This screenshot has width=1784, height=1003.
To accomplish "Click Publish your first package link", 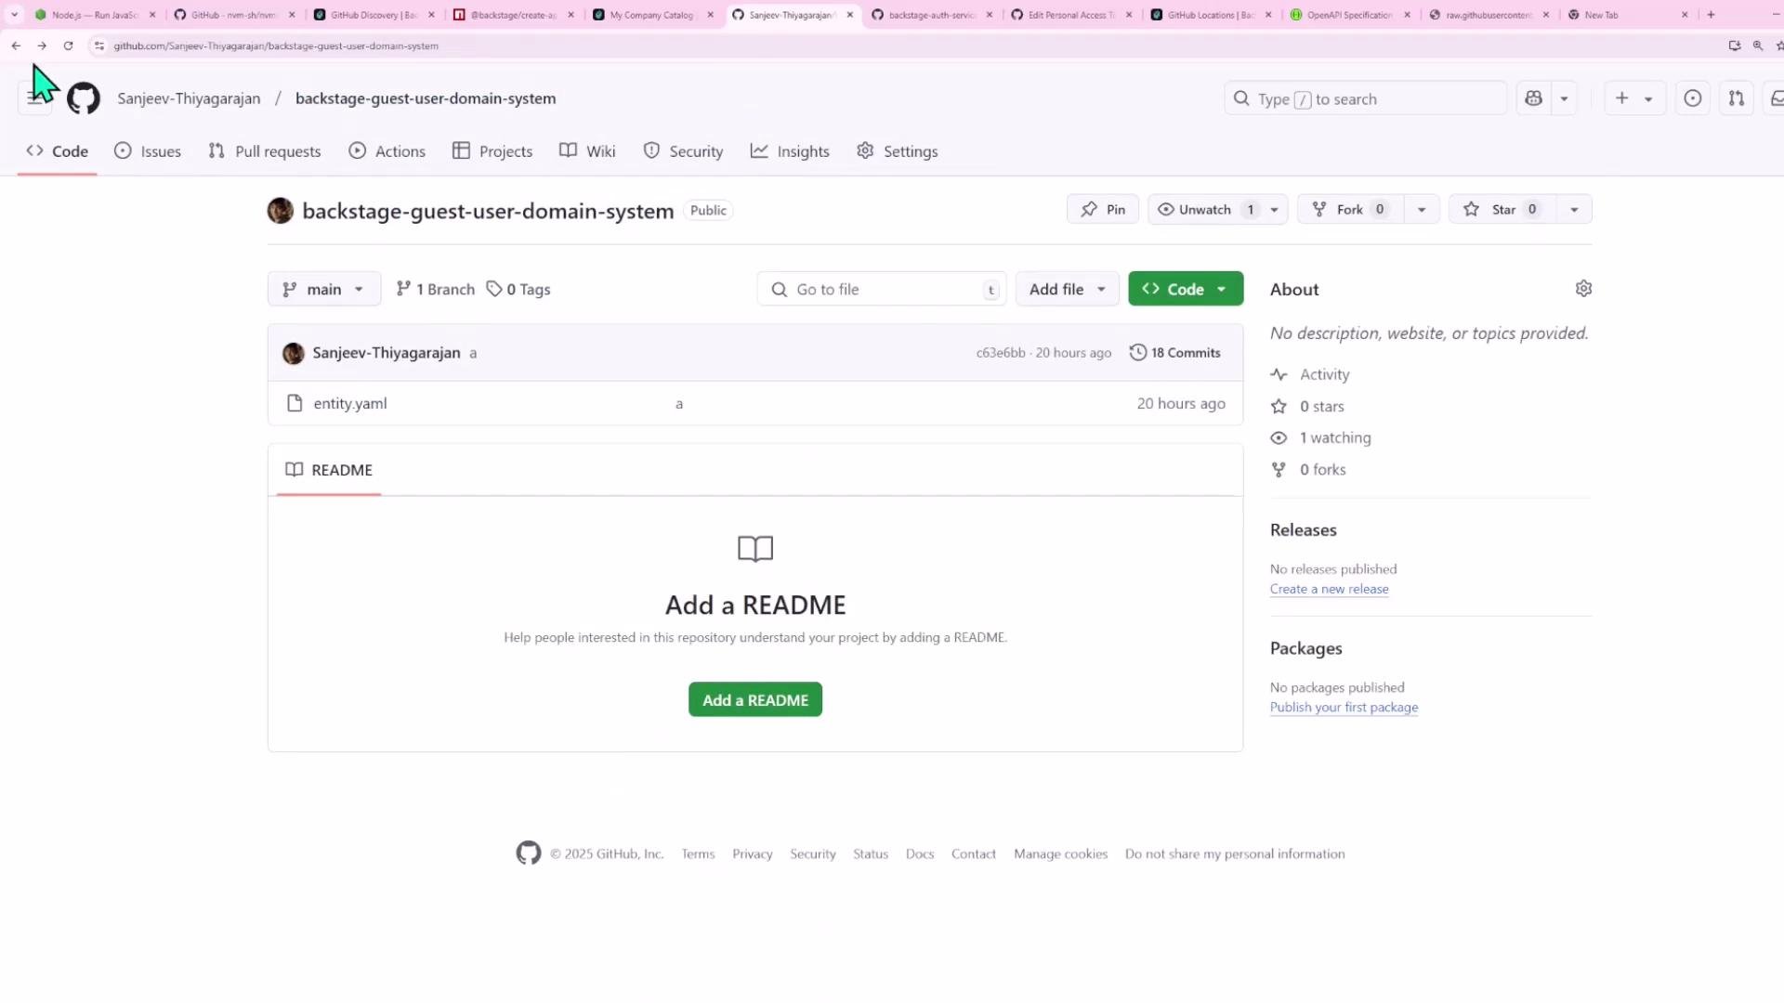I will pos(1344,707).
